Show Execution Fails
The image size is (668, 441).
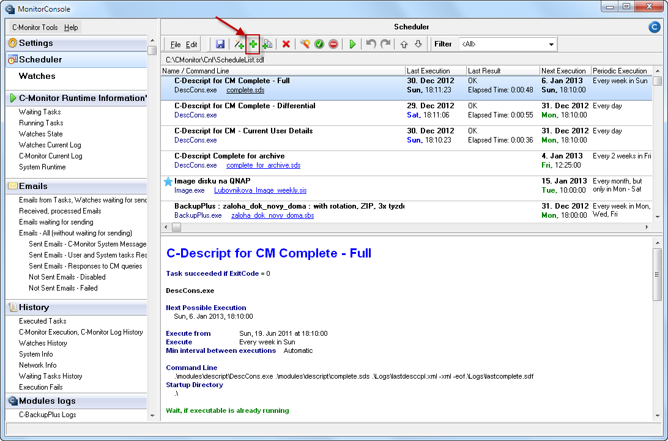click(41, 387)
